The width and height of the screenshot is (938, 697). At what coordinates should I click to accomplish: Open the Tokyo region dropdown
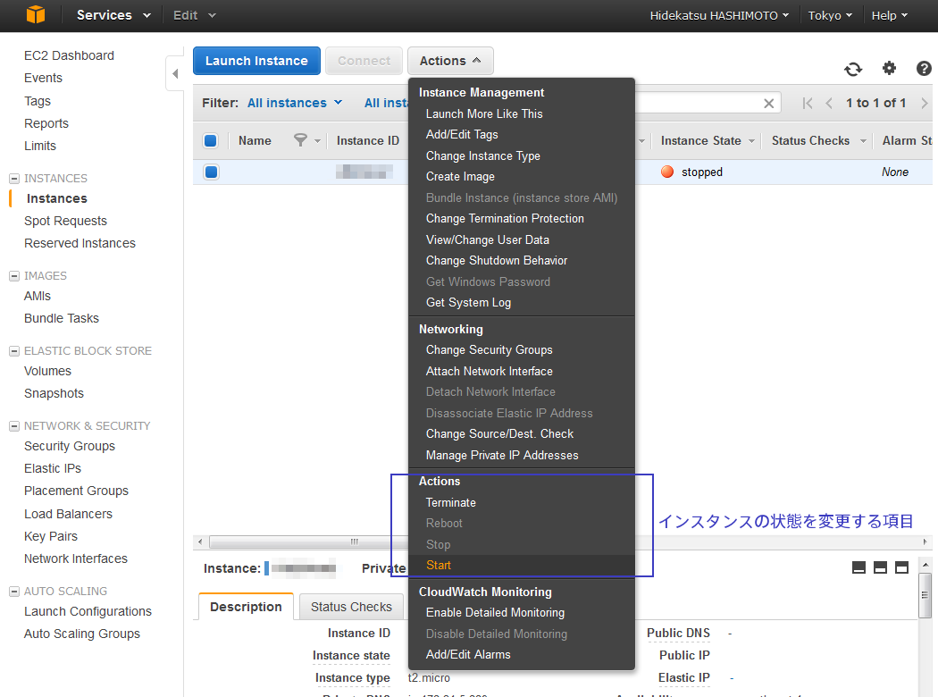(830, 15)
